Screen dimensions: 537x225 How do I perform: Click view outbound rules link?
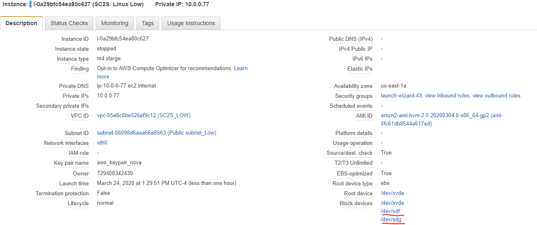[x=496, y=96]
